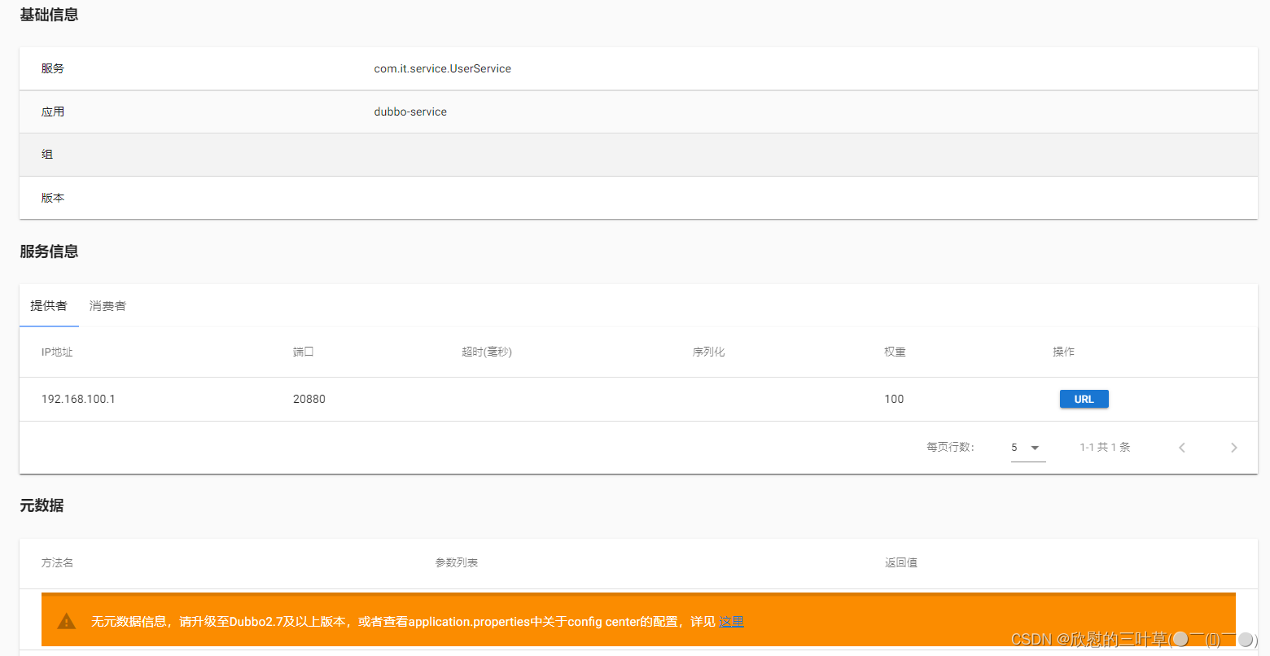Open the 这里 link in the warning
The image size is (1270, 656).
(731, 622)
